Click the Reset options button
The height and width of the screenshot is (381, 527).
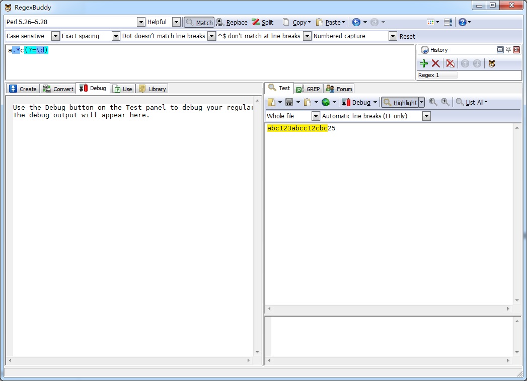point(407,36)
